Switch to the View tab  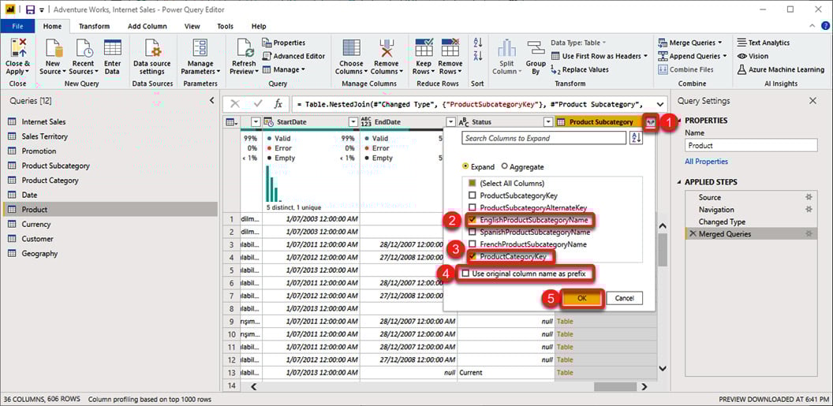pyautogui.click(x=192, y=26)
